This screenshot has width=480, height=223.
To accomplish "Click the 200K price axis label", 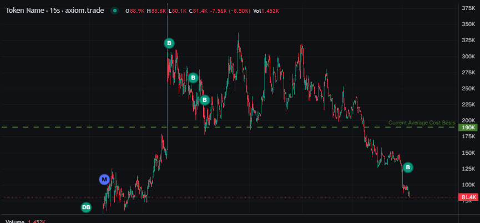I will [468, 120].
